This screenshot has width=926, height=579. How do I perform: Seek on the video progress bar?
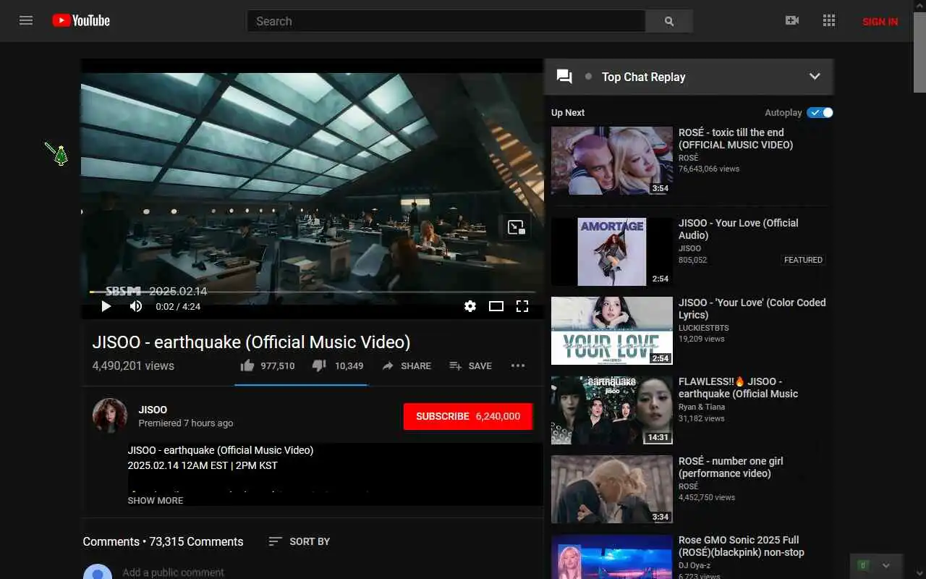click(313, 292)
